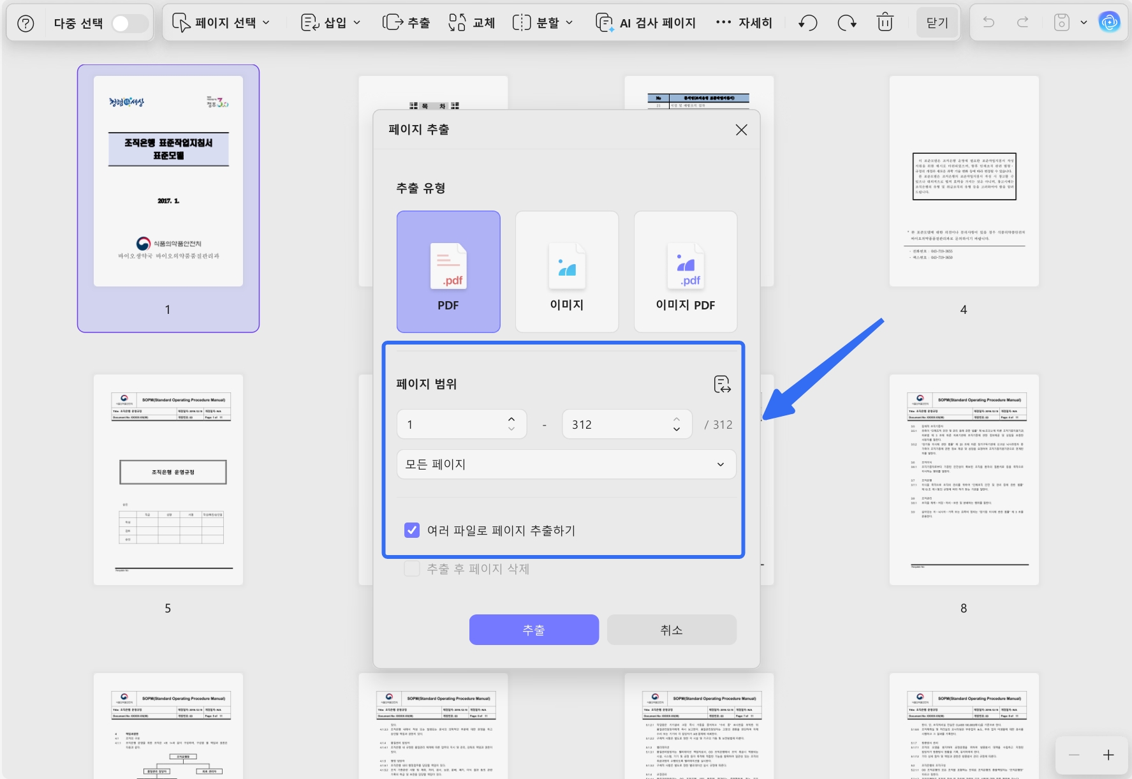1132x779 pixels.
Task: Select page 8 thumbnail
Action: coord(964,480)
